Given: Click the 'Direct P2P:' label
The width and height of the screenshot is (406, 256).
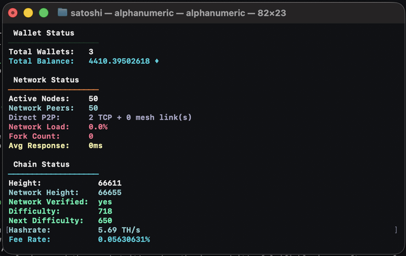Looking at the screenshot, I should click(34, 117).
